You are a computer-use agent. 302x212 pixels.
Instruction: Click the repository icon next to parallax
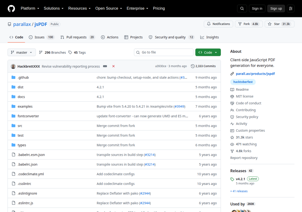click(x=9, y=24)
